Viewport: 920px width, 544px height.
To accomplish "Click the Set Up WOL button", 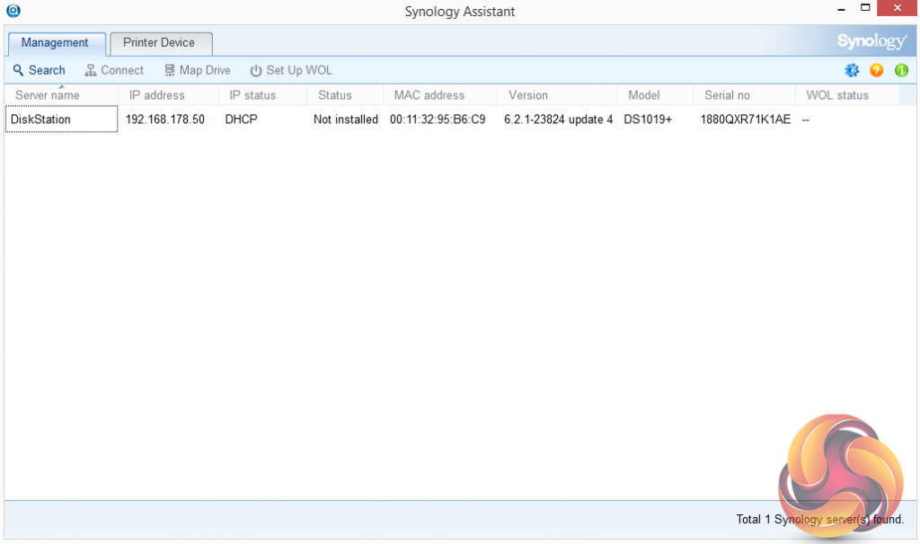I will coord(291,70).
